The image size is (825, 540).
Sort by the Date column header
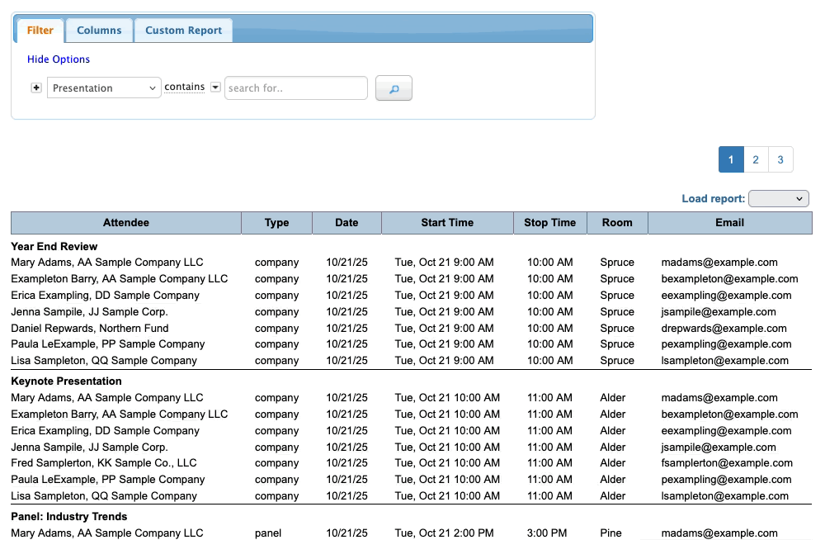(346, 223)
